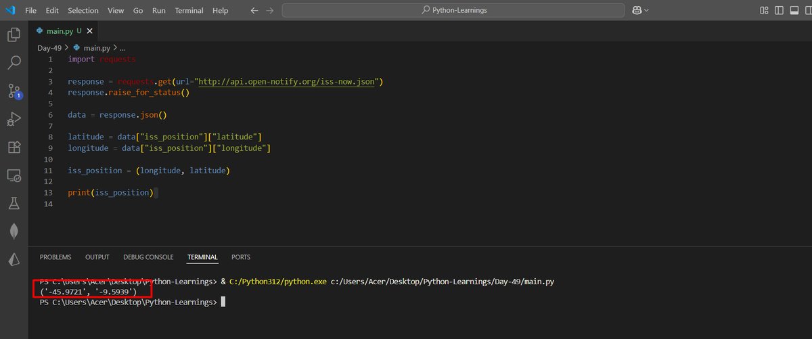
Task: Click 'C:/Python312/python.exe' in terminal
Action: pos(277,281)
